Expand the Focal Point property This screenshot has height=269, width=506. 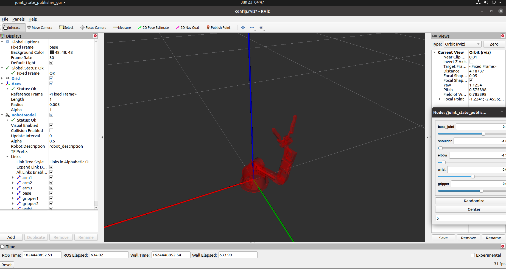tap(440, 99)
